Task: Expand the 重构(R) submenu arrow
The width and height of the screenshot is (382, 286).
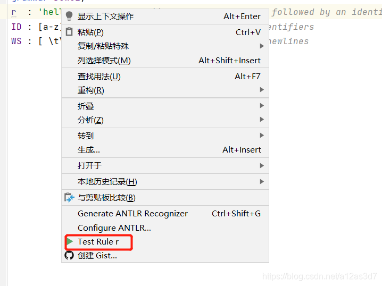Action: (262, 90)
